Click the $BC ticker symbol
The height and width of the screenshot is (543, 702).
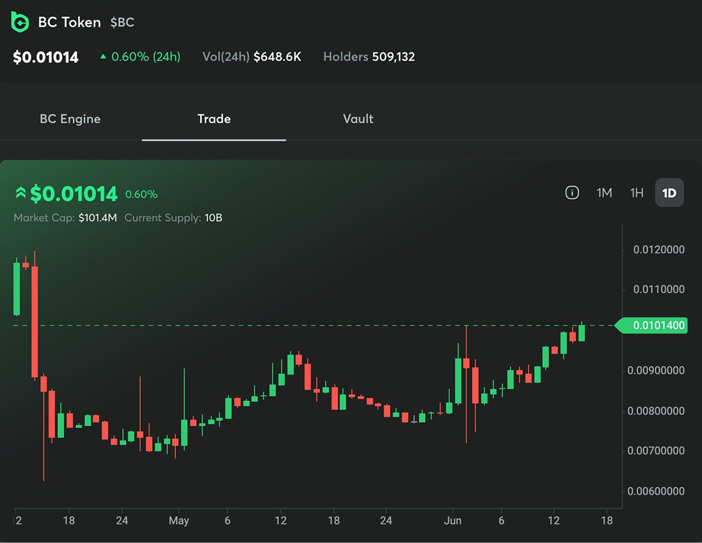pos(122,22)
